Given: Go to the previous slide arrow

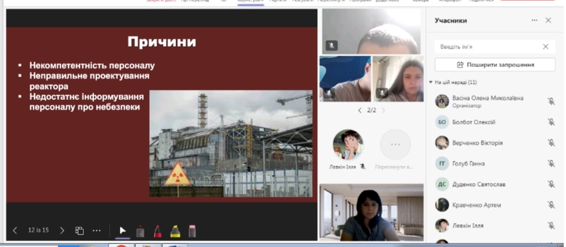Looking at the screenshot, I should click(x=15, y=230).
